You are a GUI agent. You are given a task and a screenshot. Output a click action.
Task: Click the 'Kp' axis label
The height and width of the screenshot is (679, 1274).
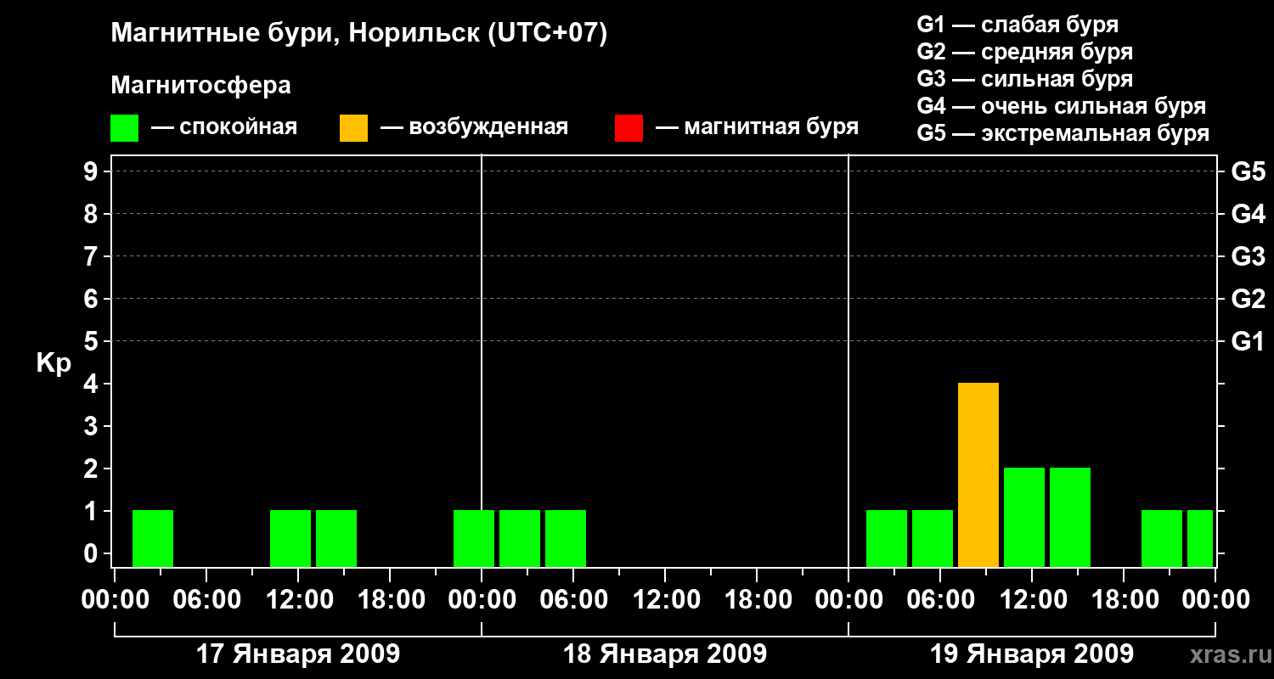[x=54, y=362]
